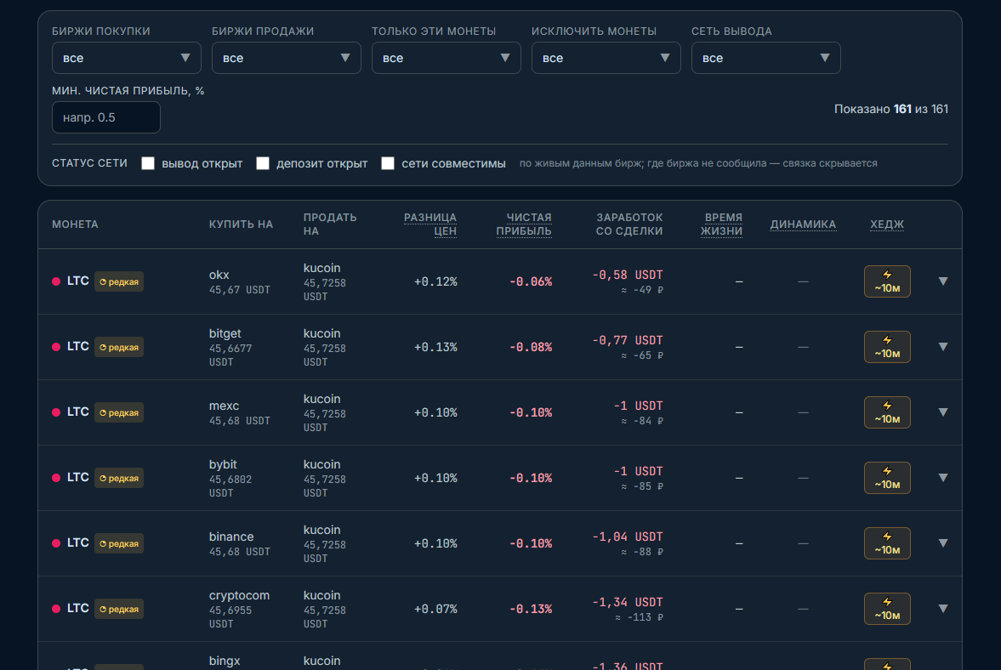Click the 'cryptocom' buy exchange name
1001x670 pixels.
click(239, 595)
